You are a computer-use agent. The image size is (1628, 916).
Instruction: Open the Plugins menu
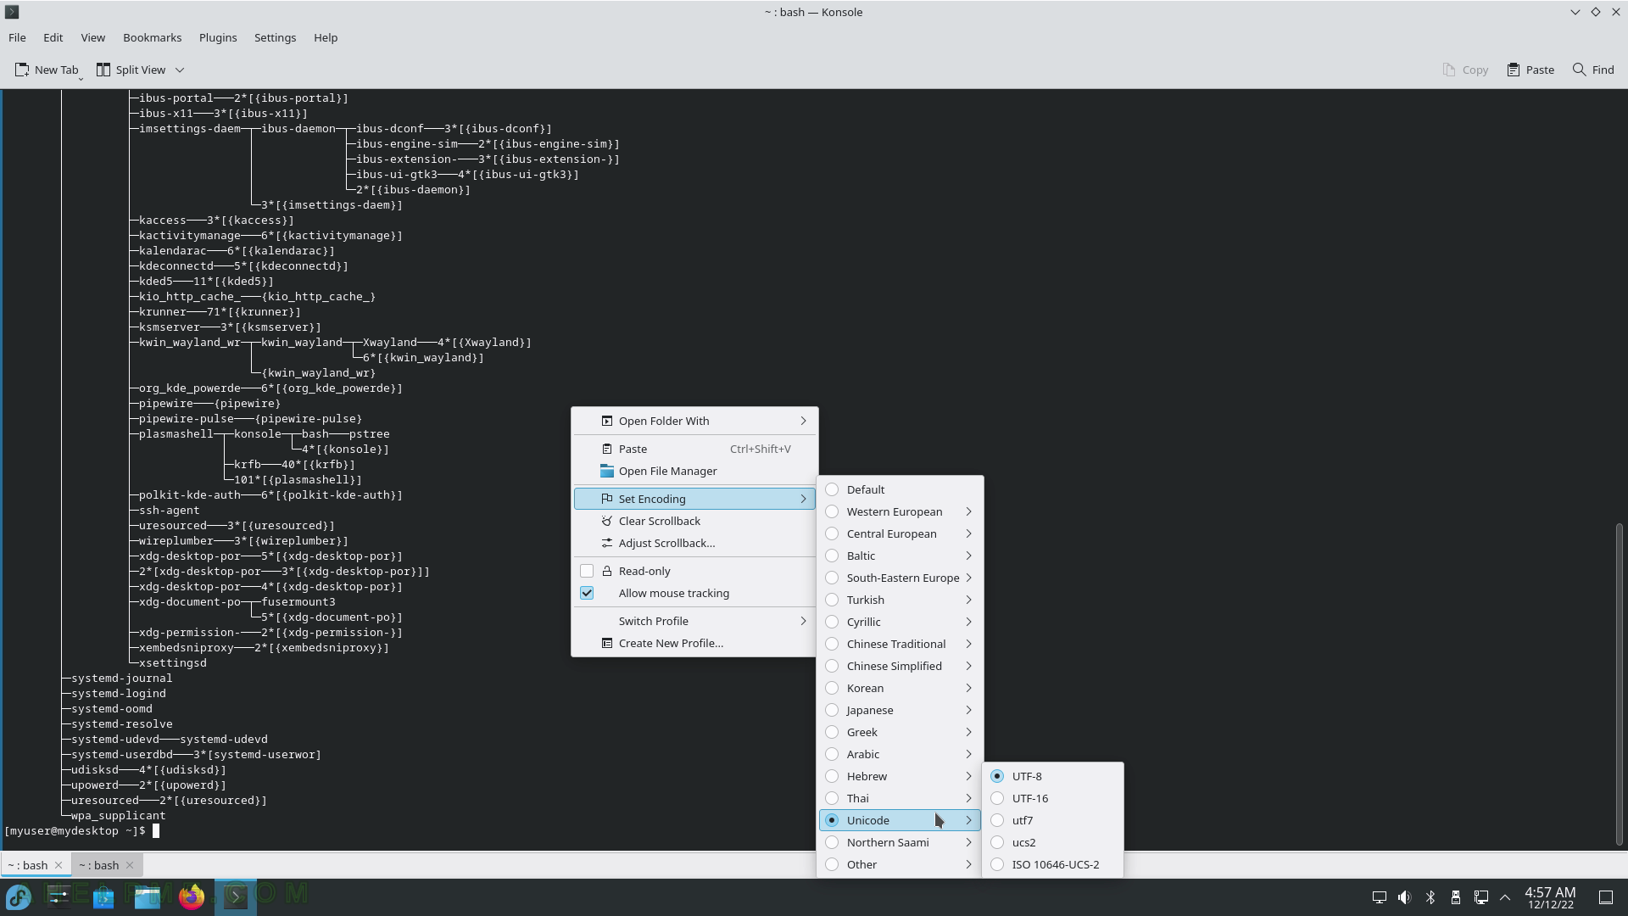tap(218, 37)
